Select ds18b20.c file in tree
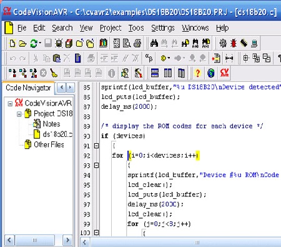This screenshot has width=281, height=247. [57, 134]
